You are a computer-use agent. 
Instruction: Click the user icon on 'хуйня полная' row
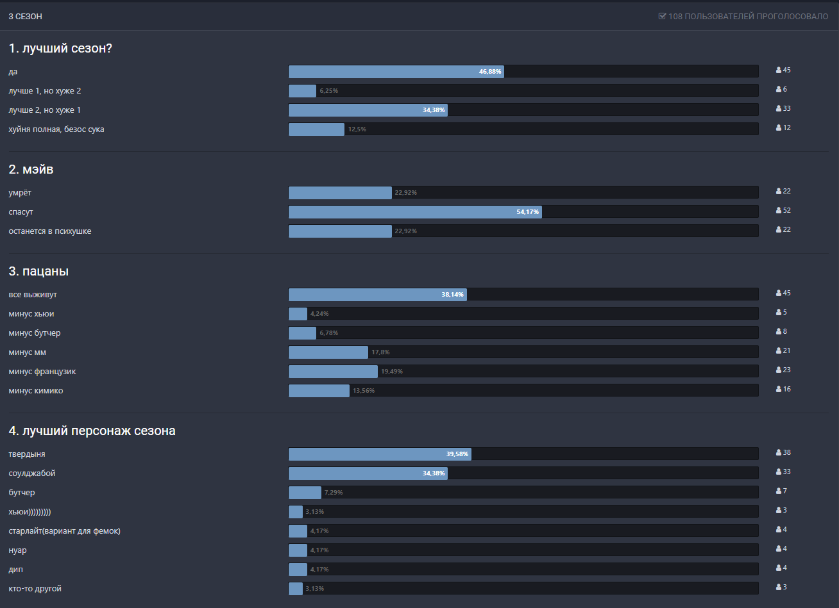(x=779, y=128)
